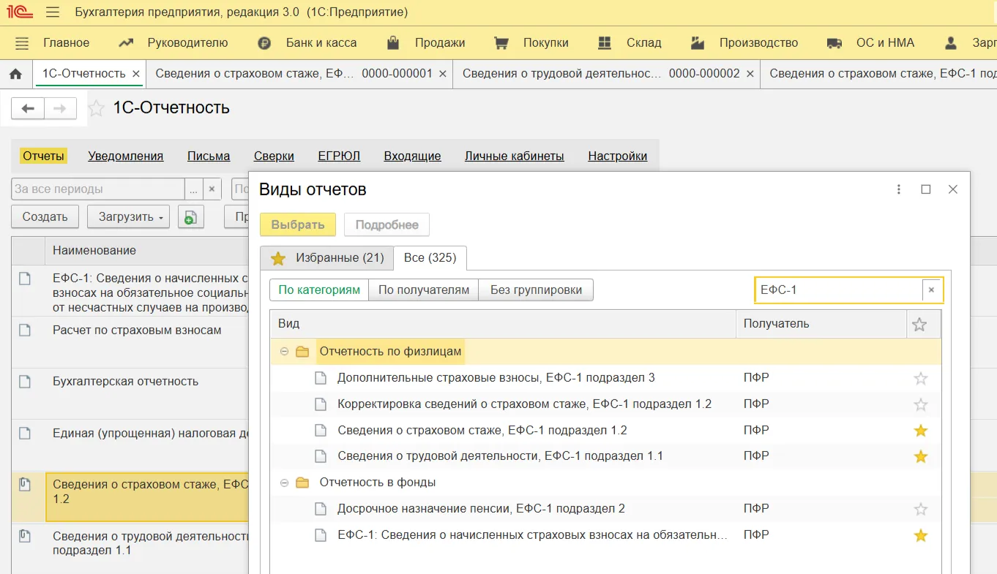The width and height of the screenshot is (997, 574).
Task: Open the Загрузить dropdown button
Action: 128,217
